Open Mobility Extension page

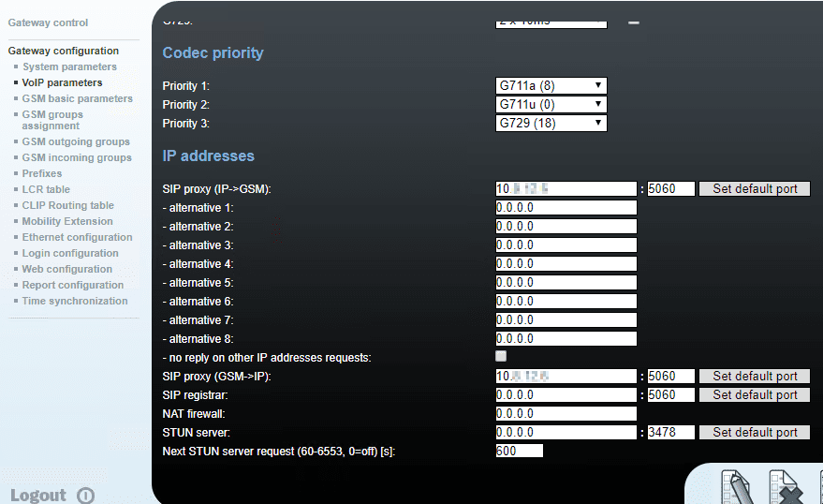(67, 221)
